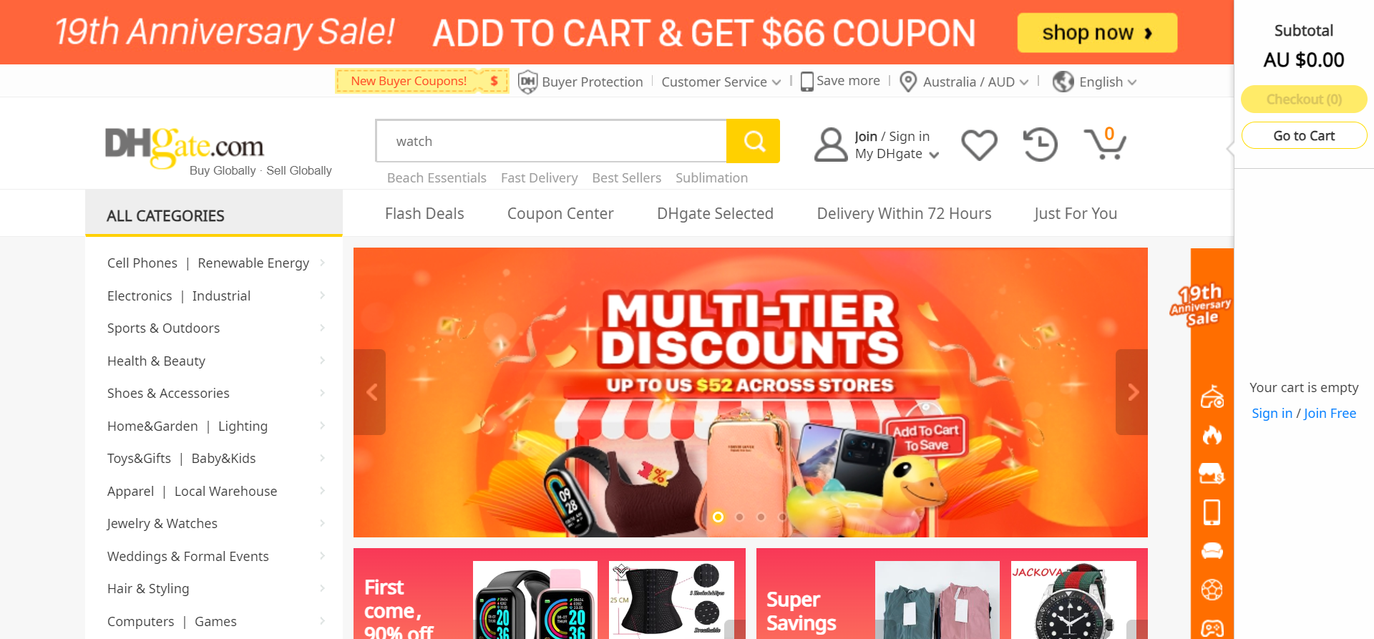Click the sofa furniture sidebar icon
The width and height of the screenshot is (1374, 639).
(1212, 551)
